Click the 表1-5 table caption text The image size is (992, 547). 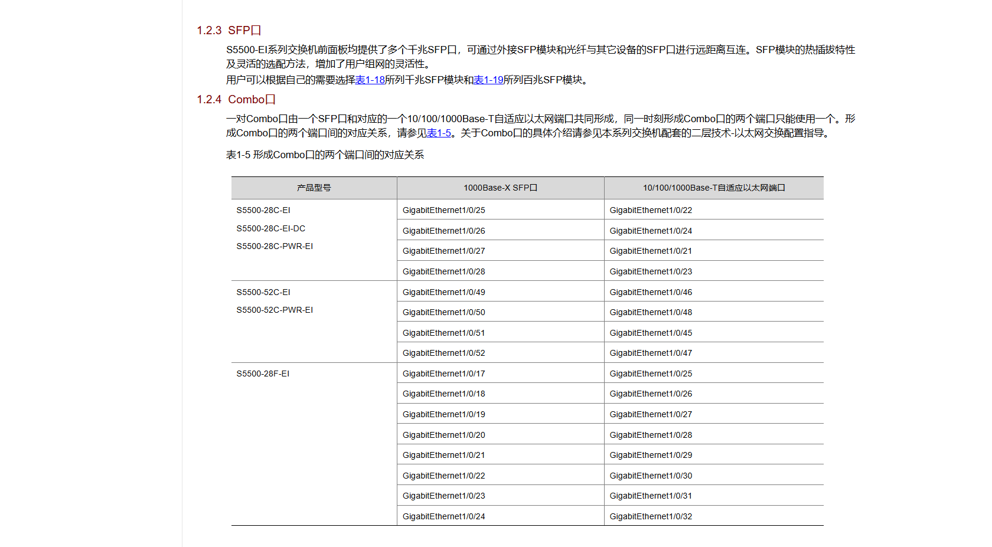(x=325, y=155)
